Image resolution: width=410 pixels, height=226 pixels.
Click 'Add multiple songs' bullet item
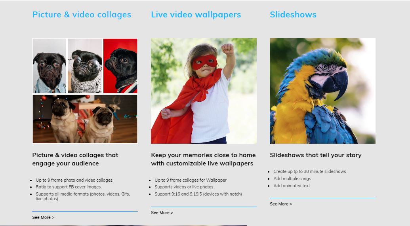pyautogui.click(x=292, y=179)
